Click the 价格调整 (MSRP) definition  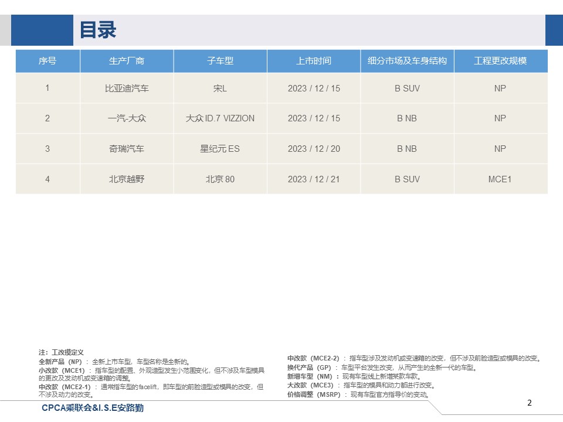point(358,394)
